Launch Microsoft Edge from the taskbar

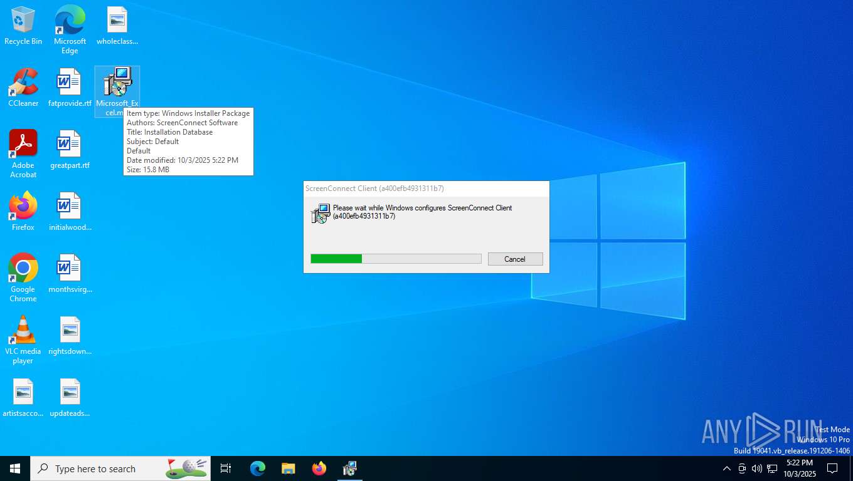coord(258,468)
